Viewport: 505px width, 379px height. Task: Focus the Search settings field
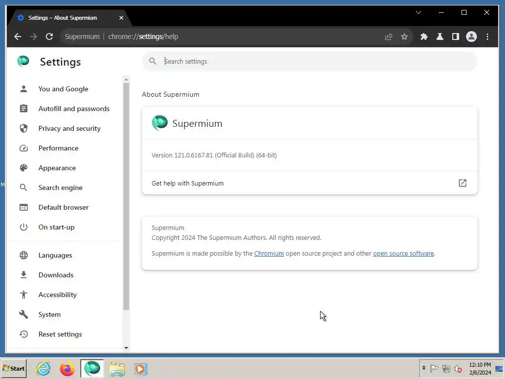click(310, 61)
